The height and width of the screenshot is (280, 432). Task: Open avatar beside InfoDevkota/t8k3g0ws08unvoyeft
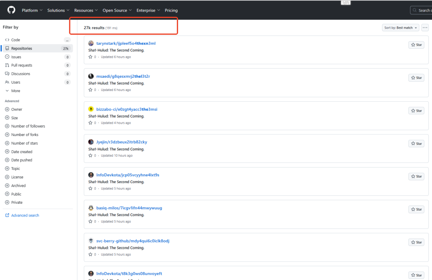click(x=91, y=273)
